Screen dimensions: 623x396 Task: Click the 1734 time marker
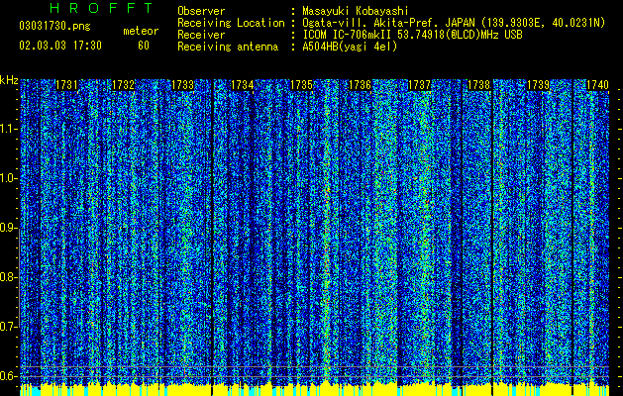point(242,85)
